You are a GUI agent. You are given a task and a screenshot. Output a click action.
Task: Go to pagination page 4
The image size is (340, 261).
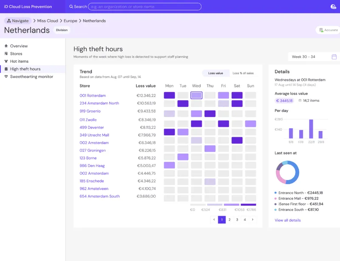coord(245,220)
